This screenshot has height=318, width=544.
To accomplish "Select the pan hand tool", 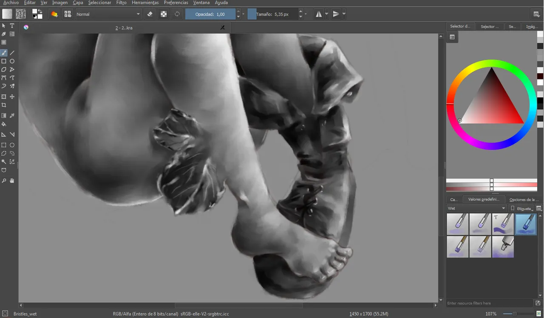I will click(12, 181).
